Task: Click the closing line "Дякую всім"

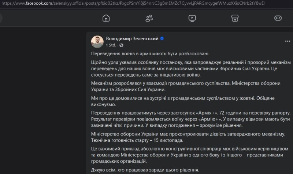Action: click(145, 170)
